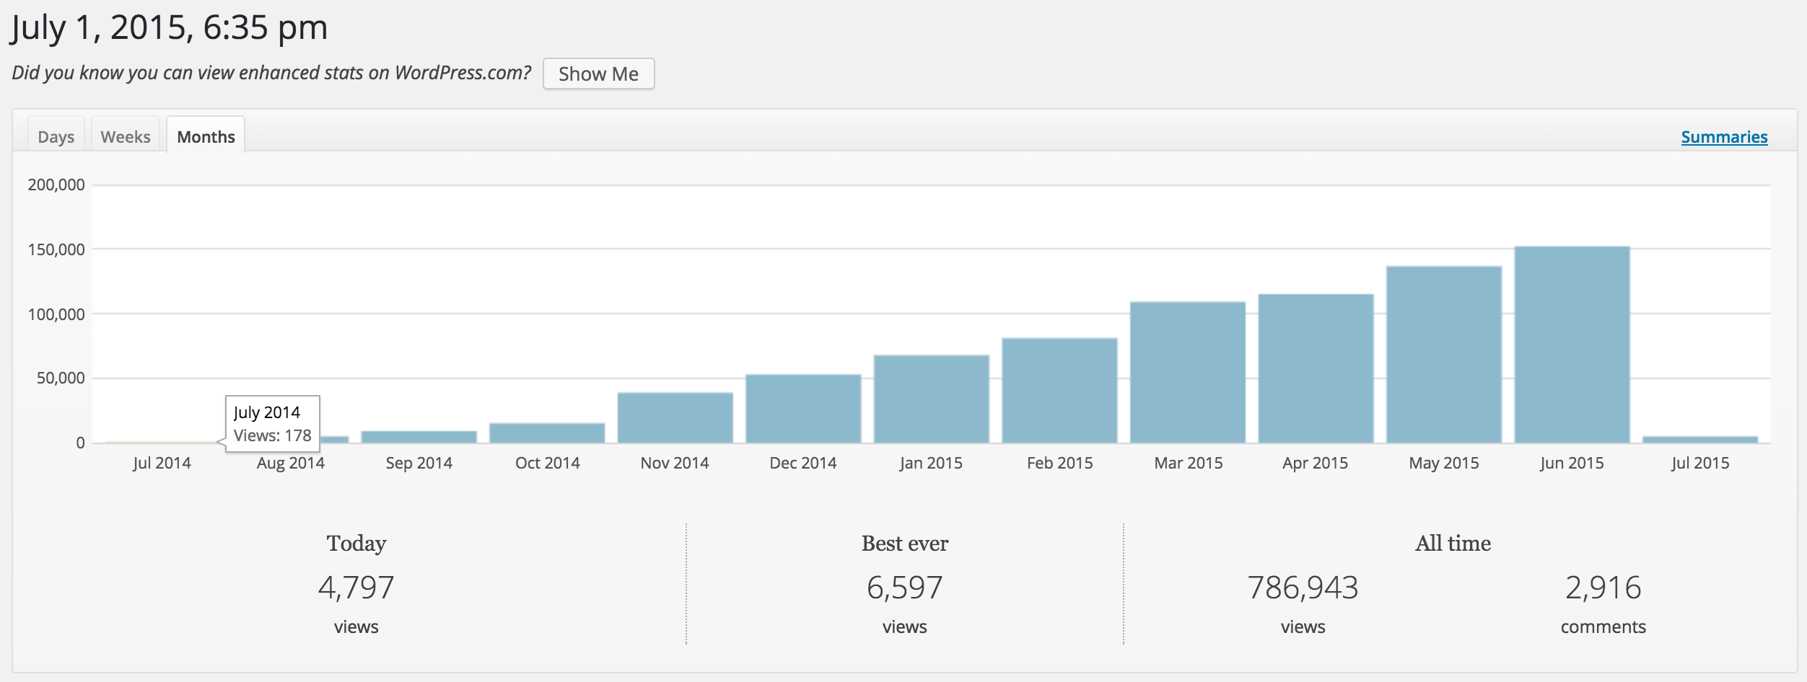This screenshot has height=682, width=1807.
Task: Click the Mar 2015 axis label
Action: tap(1189, 463)
